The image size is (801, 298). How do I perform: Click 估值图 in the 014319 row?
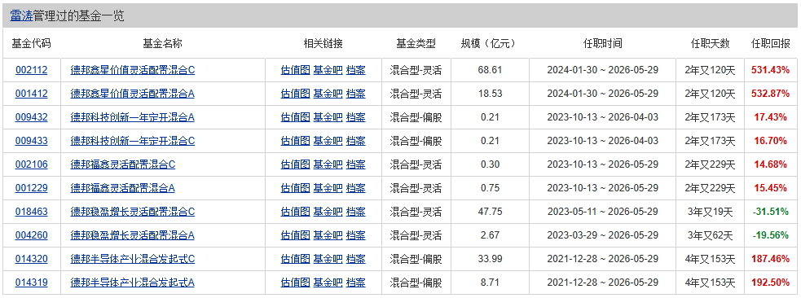295,283
